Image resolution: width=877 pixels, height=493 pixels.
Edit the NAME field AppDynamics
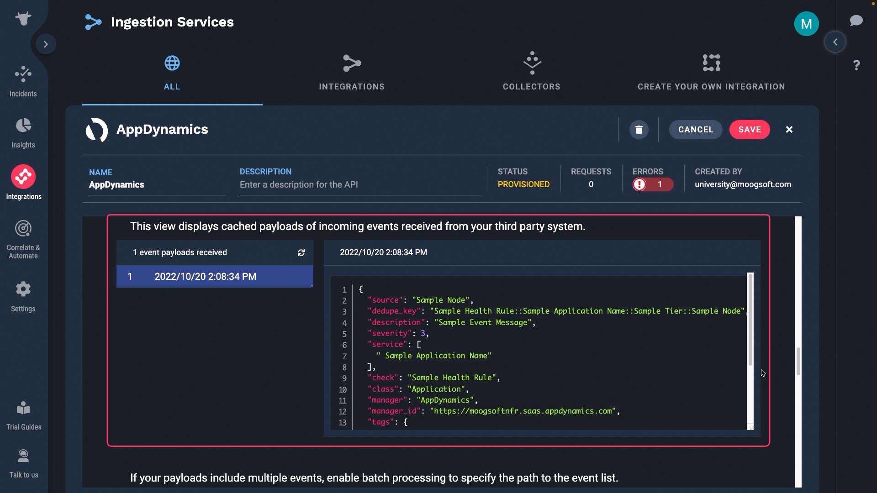pyautogui.click(x=157, y=185)
